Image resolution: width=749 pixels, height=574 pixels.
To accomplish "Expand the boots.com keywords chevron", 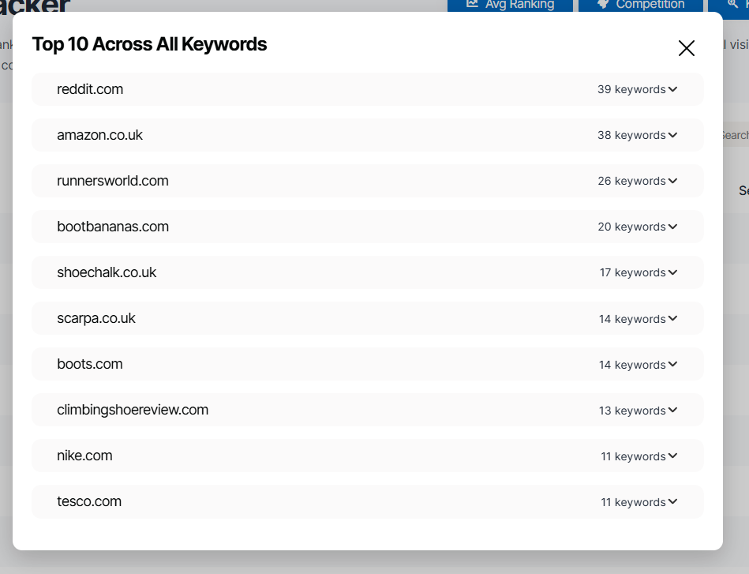I will [672, 365].
